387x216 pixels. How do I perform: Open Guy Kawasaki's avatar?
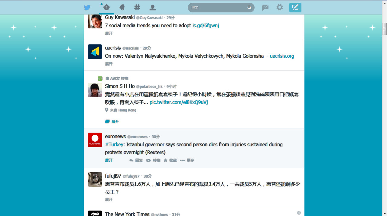tap(95, 21)
